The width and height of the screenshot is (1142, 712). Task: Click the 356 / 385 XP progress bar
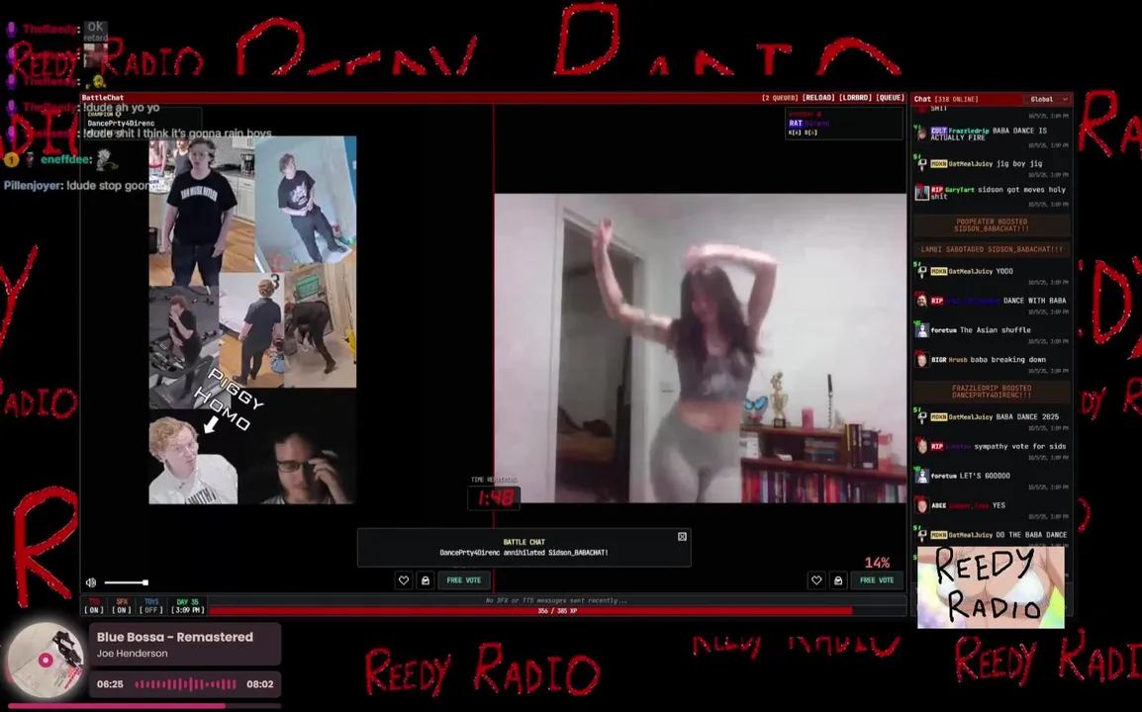557,611
